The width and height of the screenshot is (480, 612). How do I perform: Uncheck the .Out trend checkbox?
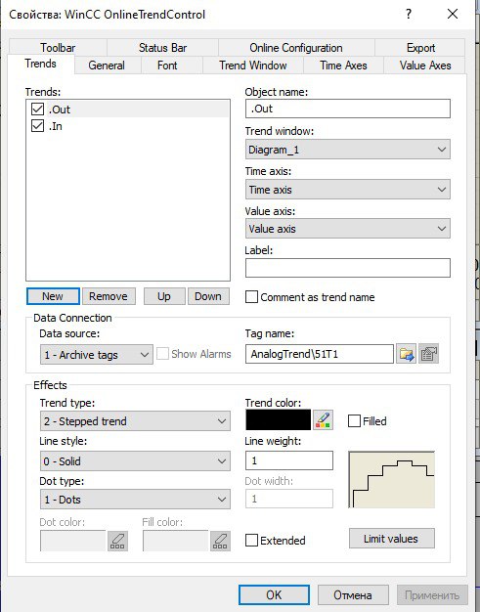(x=37, y=109)
